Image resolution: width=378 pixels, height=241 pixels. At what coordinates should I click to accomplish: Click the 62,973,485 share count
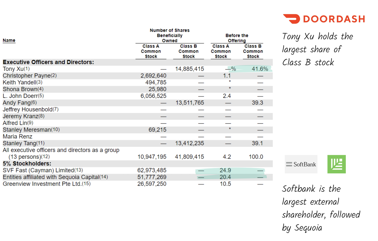click(152, 170)
